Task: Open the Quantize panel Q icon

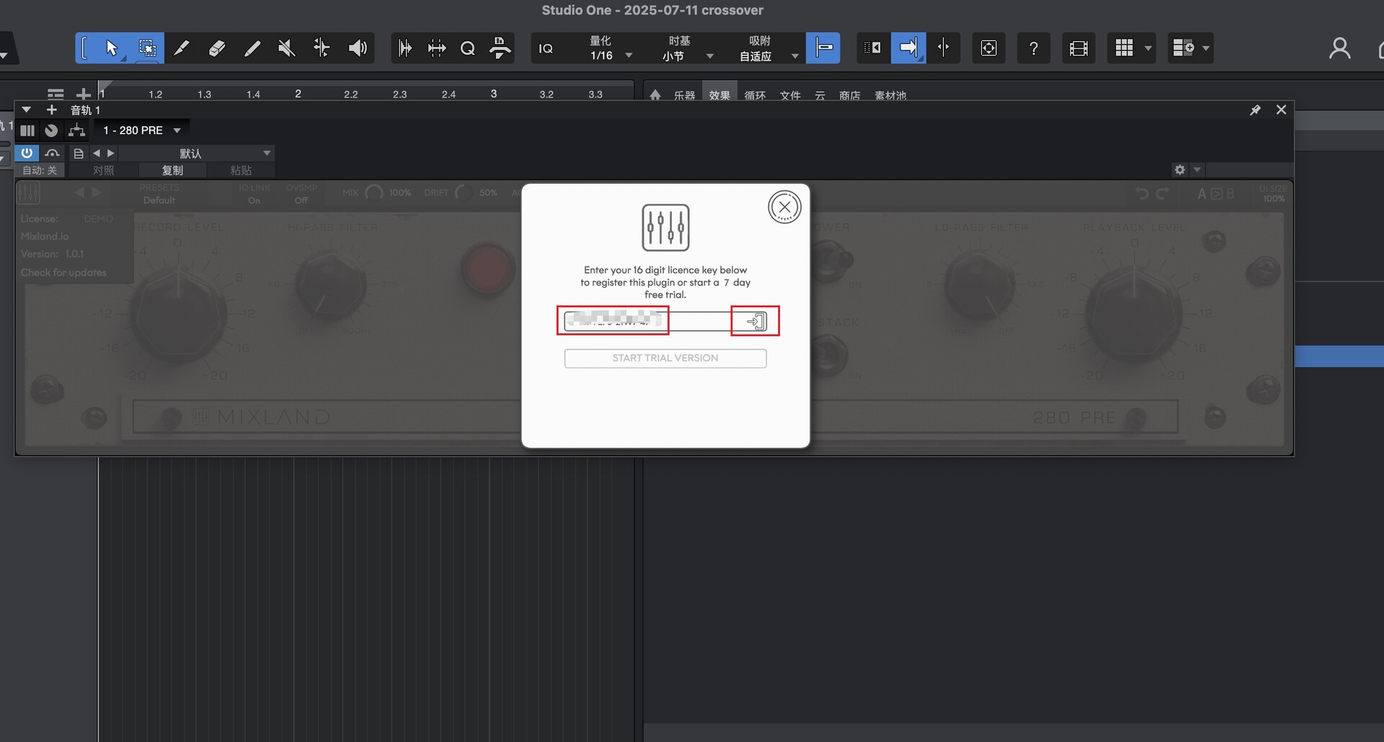Action: [468, 48]
